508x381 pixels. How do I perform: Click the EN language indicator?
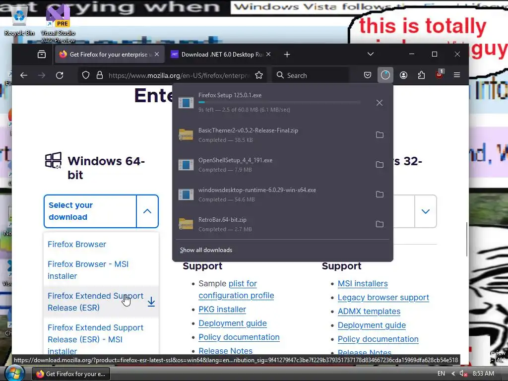click(441, 374)
